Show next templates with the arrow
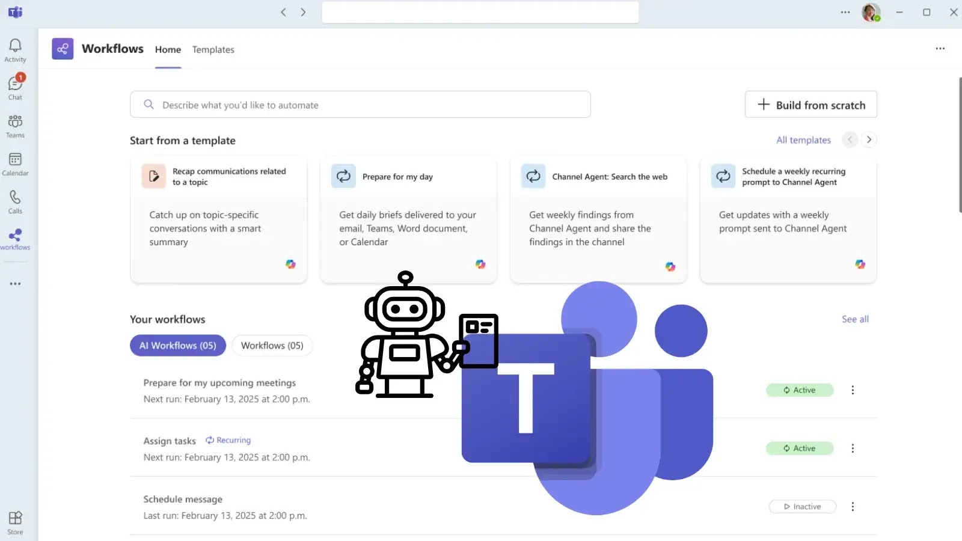The image size is (962, 541). point(869,139)
